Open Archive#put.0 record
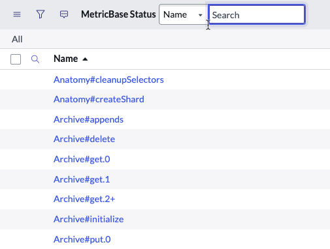Image resolution: width=330 pixels, height=249 pixels. [82, 239]
